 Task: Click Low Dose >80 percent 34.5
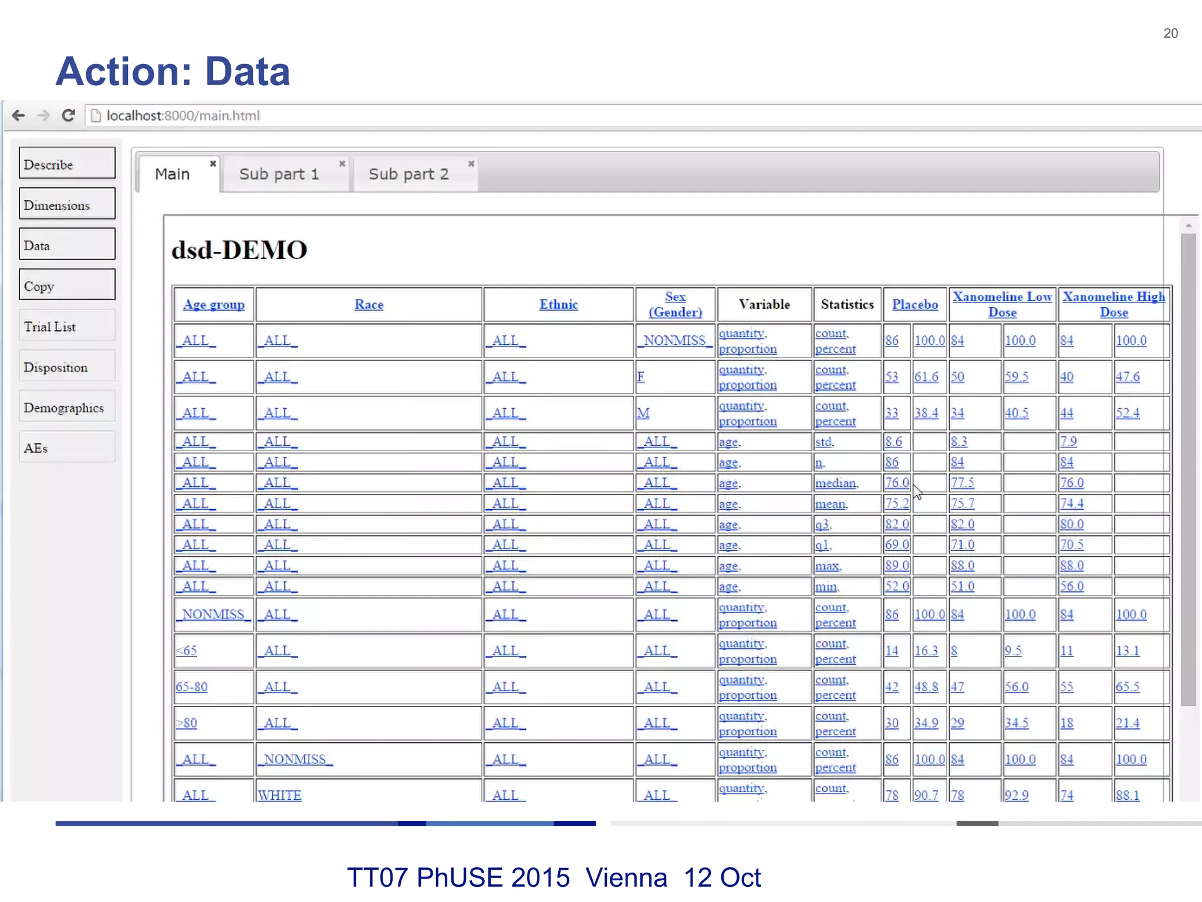[x=1017, y=723]
